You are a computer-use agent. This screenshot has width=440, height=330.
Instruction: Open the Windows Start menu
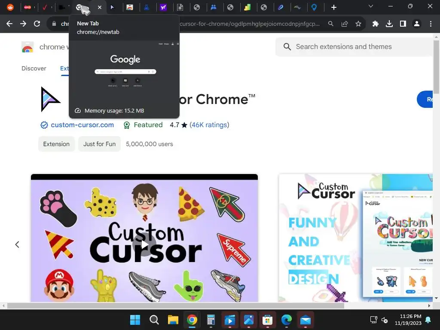[135, 320]
